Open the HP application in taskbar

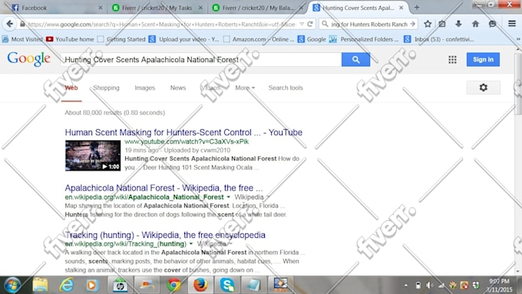(120, 285)
